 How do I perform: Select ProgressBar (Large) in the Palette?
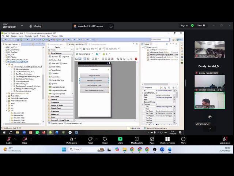point(57,87)
